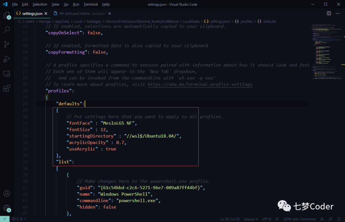Open the Remote Explorer view
345x222 pixels.
(x=7, y=74)
